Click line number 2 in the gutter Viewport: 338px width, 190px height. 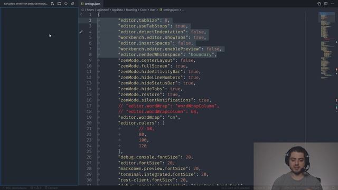(90, 21)
